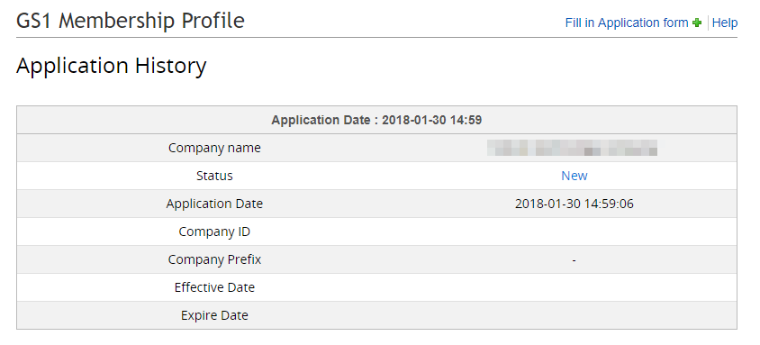Screen dimensions: 760x345
Task: Click the Effective Date label
Action: (x=214, y=287)
